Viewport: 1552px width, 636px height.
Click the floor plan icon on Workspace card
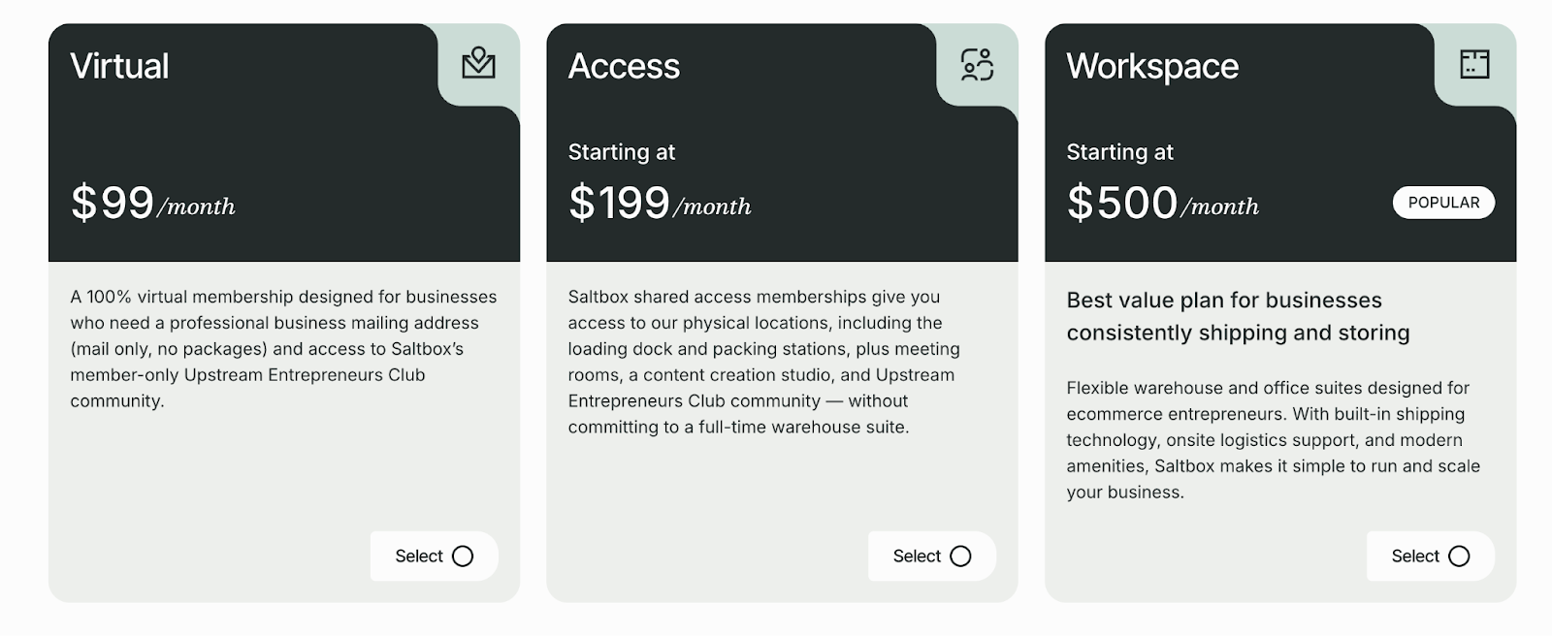[1474, 64]
